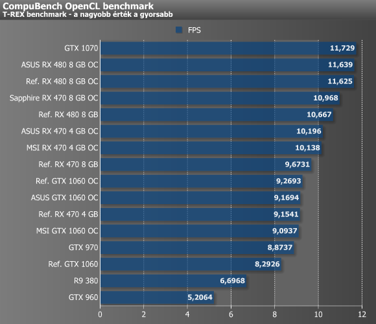This screenshot has height=324, width=376.
Task: Select the Ref. RX 470 8 GB label
Action: click(68, 165)
